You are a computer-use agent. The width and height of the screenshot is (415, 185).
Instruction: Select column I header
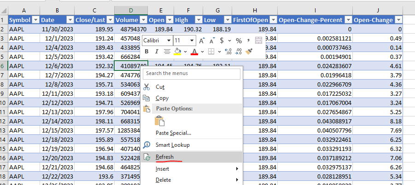coord(315,11)
